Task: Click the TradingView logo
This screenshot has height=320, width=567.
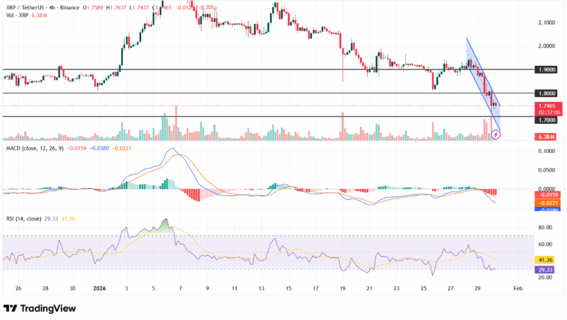Action: [x=40, y=308]
